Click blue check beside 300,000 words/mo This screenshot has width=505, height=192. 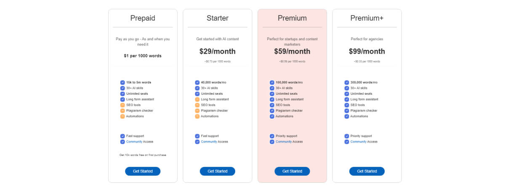click(x=347, y=83)
